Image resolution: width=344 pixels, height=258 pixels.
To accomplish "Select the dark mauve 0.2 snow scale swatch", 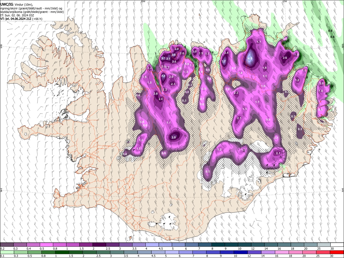I will [7, 245].
